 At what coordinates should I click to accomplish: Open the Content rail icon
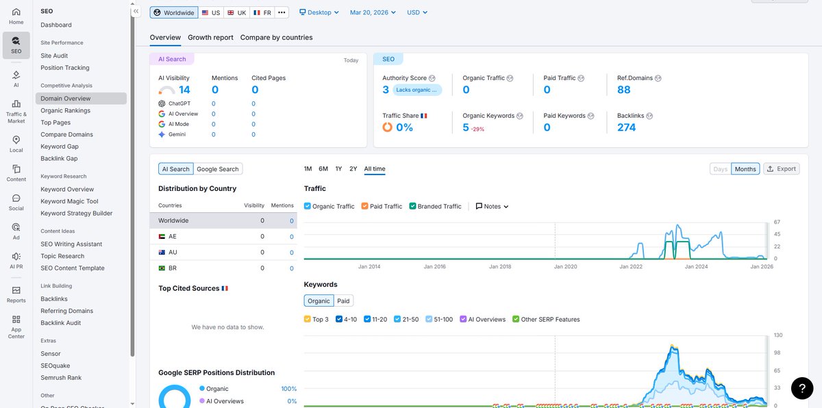tap(16, 173)
